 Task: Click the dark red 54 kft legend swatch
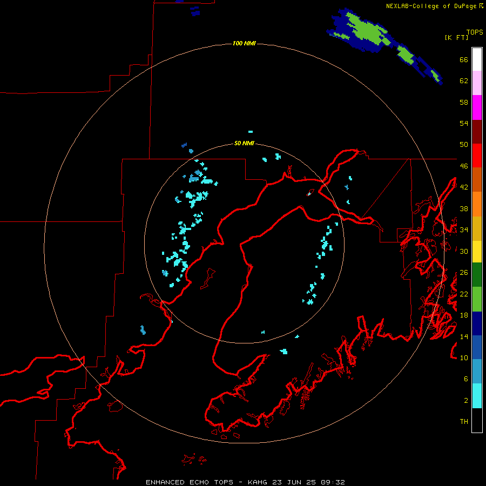pyautogui.click(x=477, y=132)
